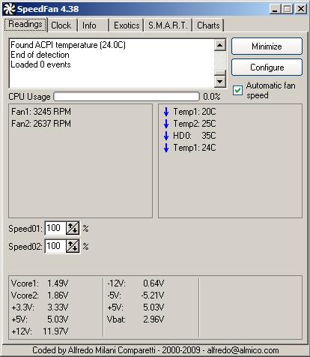Click the SpeedFan fan icon in title bar
This screenshot has height=357, width=310.
click(9, 9)
